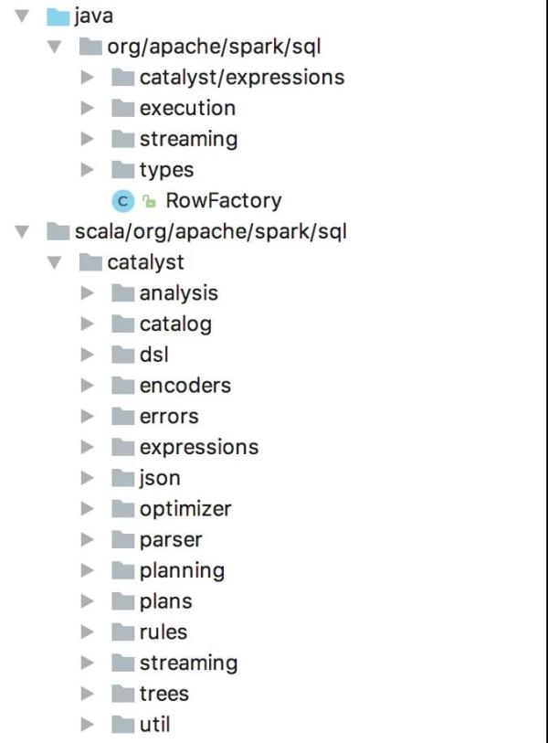The height and width of the screenshot is (743, 548).
Task: Select the dsl folder label
Action: tap(154, 355)
